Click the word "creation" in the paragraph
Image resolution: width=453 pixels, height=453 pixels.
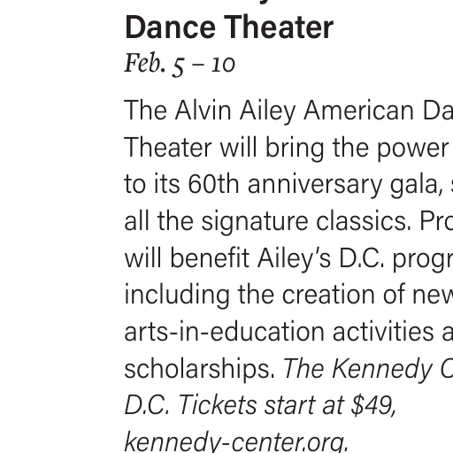328,295
